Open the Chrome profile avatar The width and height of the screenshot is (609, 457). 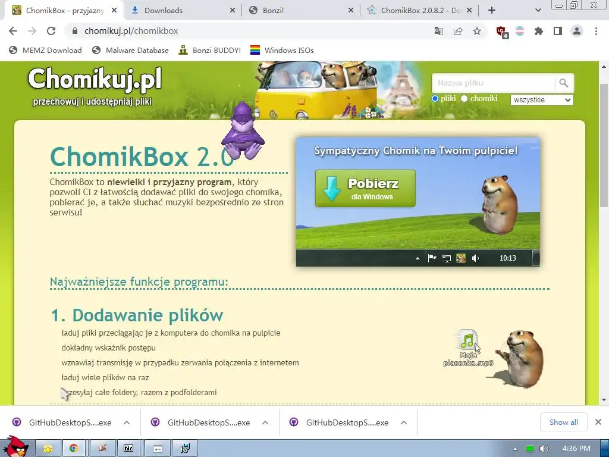tap(577, 31)
